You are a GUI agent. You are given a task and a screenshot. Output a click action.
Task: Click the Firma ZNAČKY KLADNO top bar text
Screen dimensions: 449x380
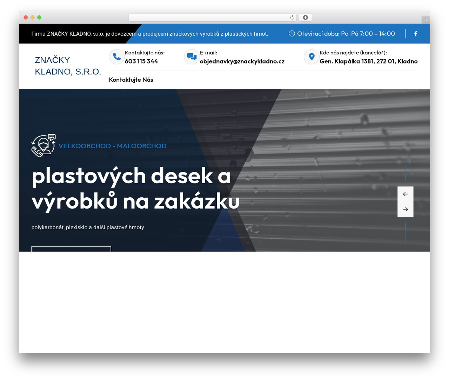coord(150,34)
